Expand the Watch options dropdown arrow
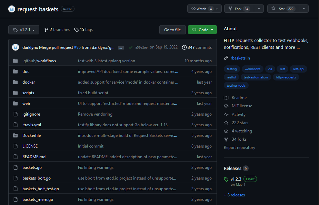 [217, 9]
